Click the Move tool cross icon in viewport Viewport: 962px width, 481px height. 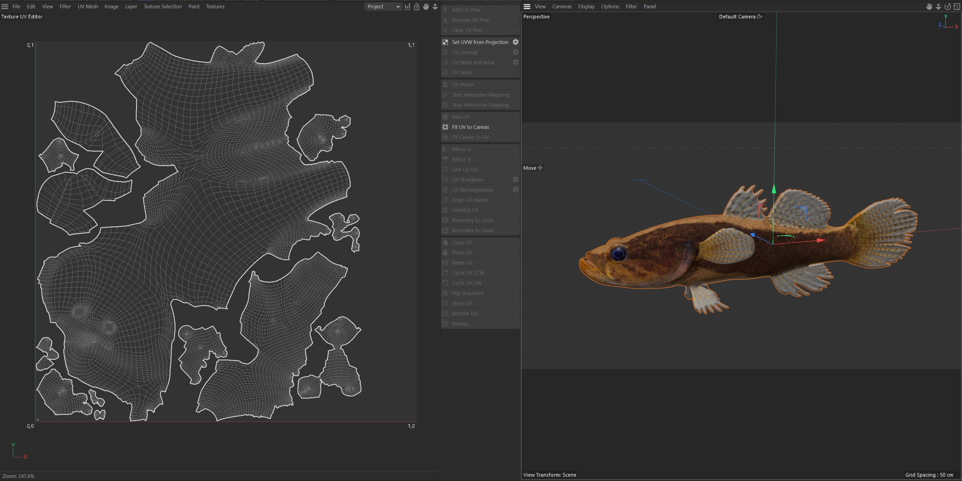coord(540,168)
